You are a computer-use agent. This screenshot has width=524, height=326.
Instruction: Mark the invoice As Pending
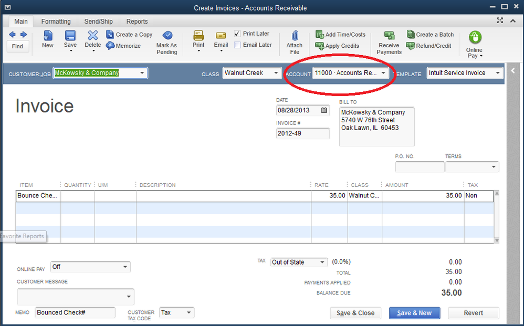pos(167,43)
